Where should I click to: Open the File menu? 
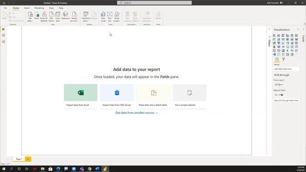[x=5, y=8]
